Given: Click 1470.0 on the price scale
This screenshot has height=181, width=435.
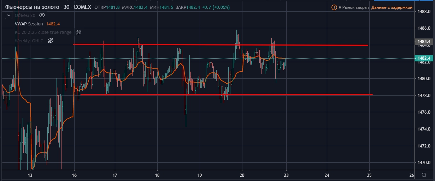Looking at the screenshot, I should click(x=424, y=163).
